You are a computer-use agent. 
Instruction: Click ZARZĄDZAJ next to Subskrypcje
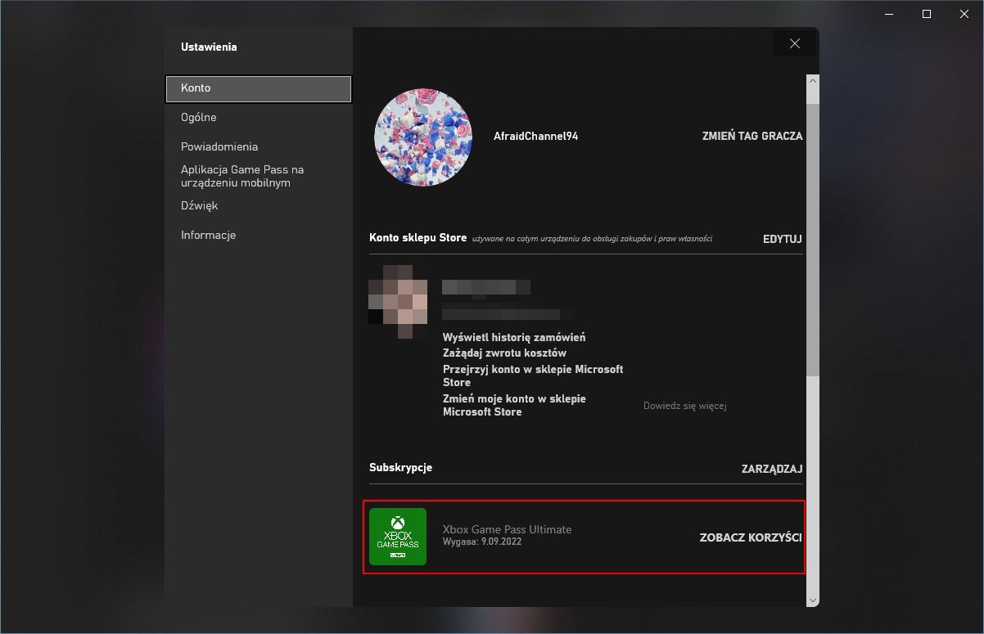point(771,469)
